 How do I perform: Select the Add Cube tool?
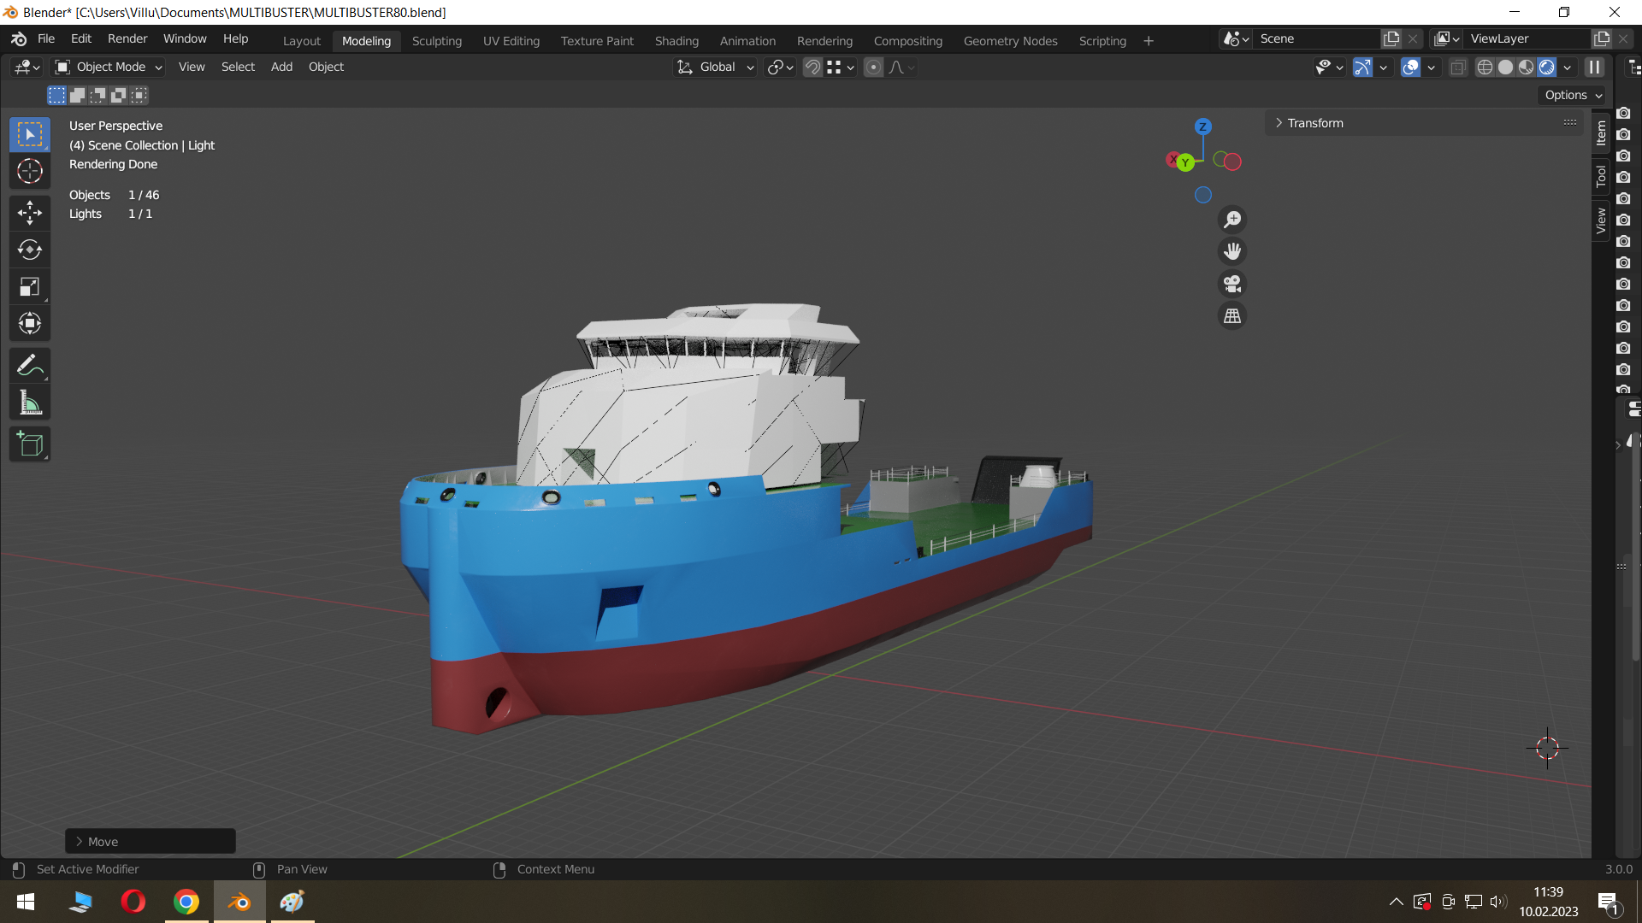tap(30, 444)
